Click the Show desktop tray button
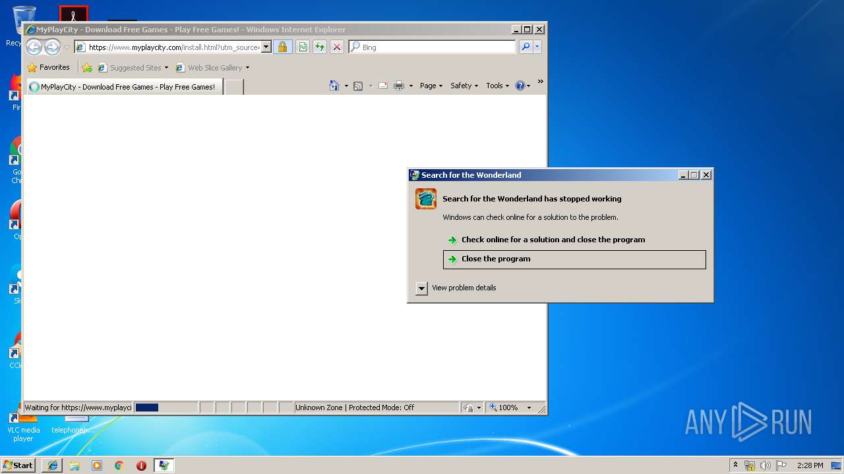844x474 pixels. pyautogui.click(x=837, y=465)
